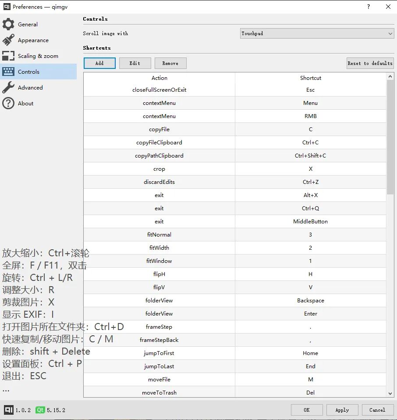This screenshot has height=420, width=397.
Task: Click the scrollbar down arrow in the shortcuts table
Action: [x=390, y=394]
